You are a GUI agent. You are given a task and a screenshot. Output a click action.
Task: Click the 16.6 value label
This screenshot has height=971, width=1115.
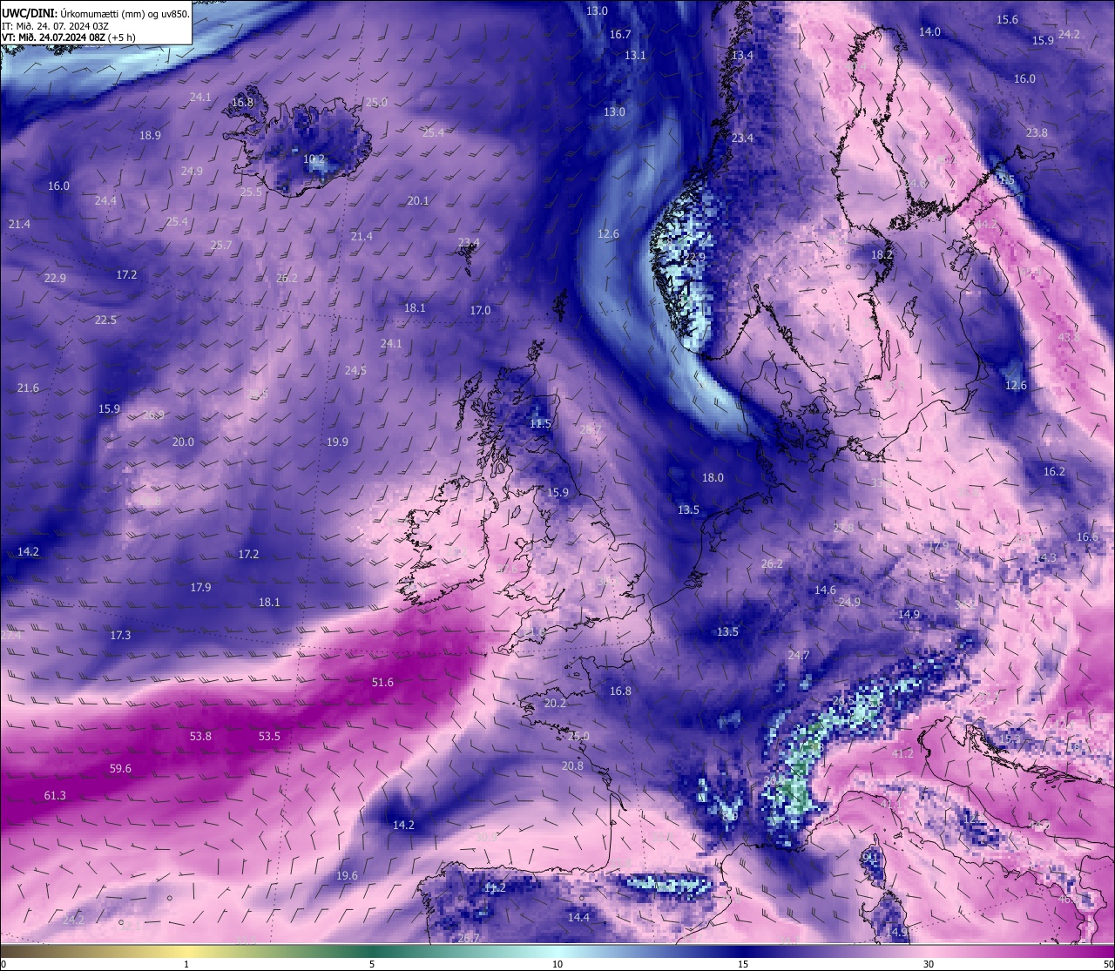coord(1087,536)
